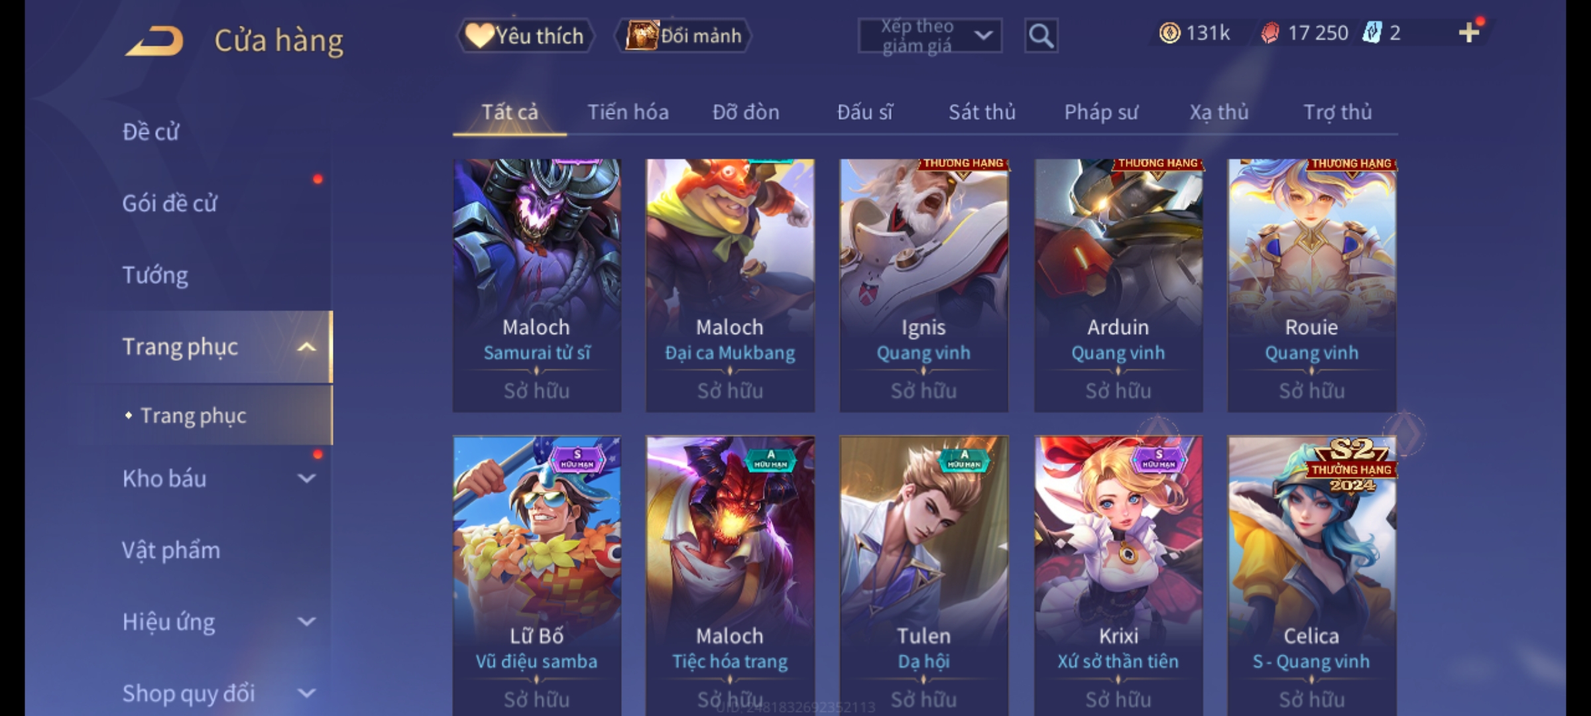Expand the Hiệu ứng sidebar section
1591x716 pixels.
306,621
